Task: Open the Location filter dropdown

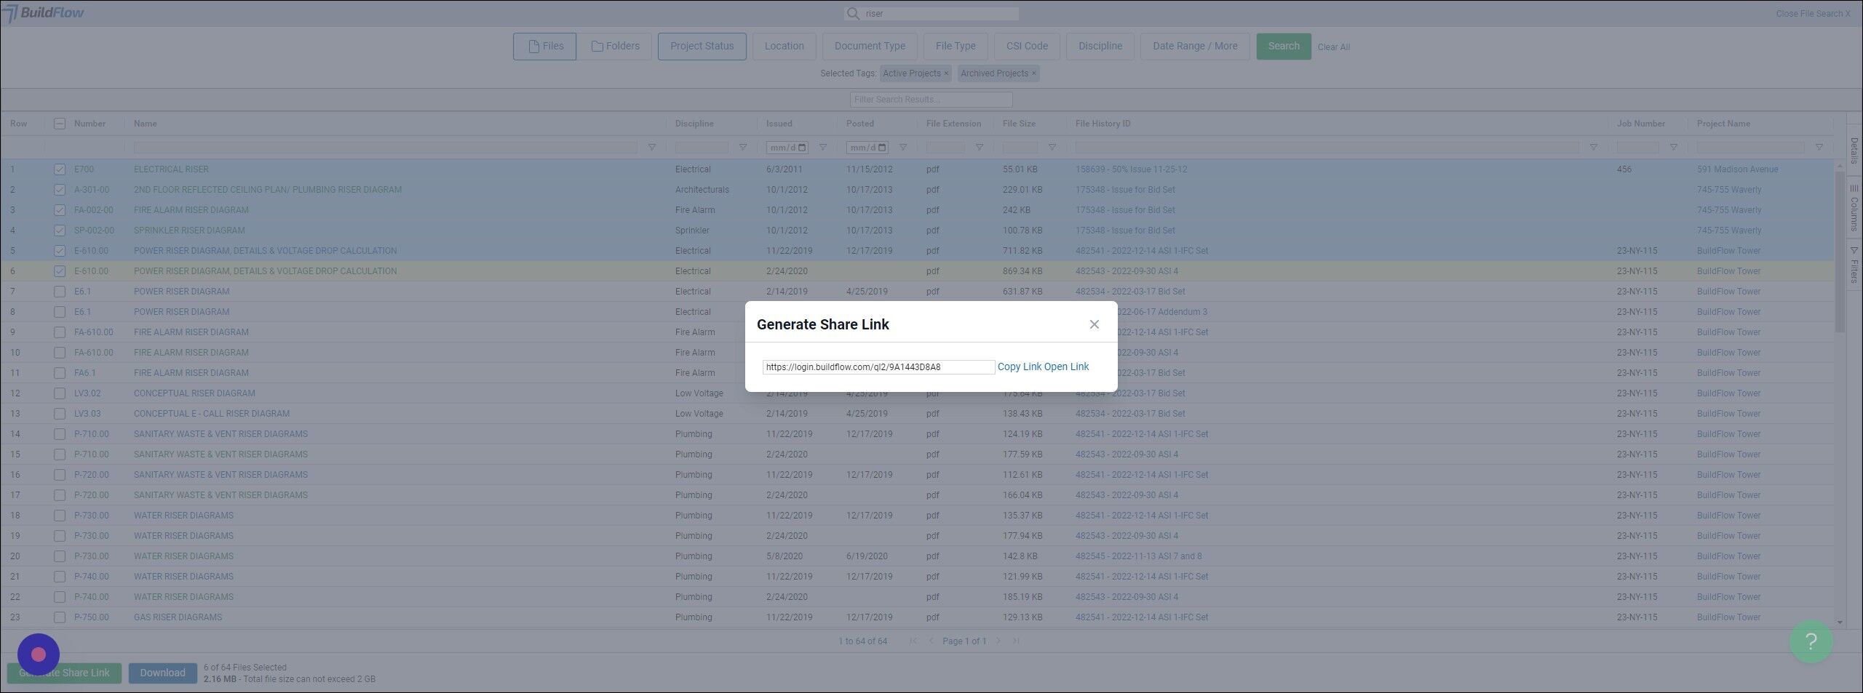Action: 784,47
